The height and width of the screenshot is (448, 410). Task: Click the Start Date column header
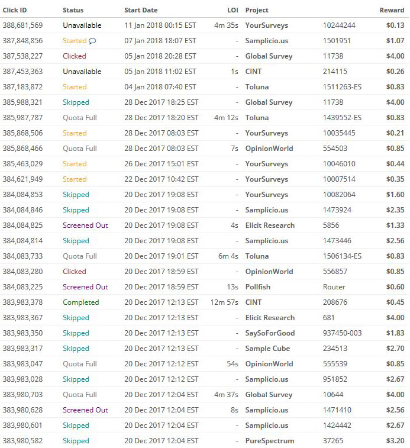click(142, 10)
